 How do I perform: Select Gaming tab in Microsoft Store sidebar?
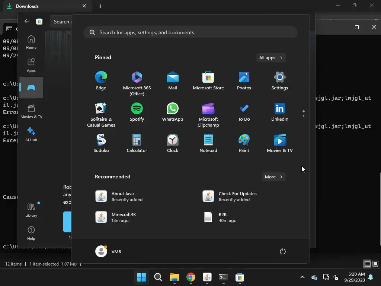[x=31, y=88]
